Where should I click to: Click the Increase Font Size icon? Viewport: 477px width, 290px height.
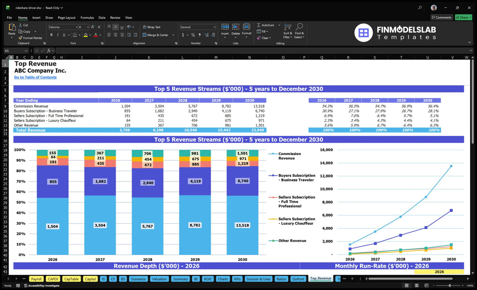[93, 27]
